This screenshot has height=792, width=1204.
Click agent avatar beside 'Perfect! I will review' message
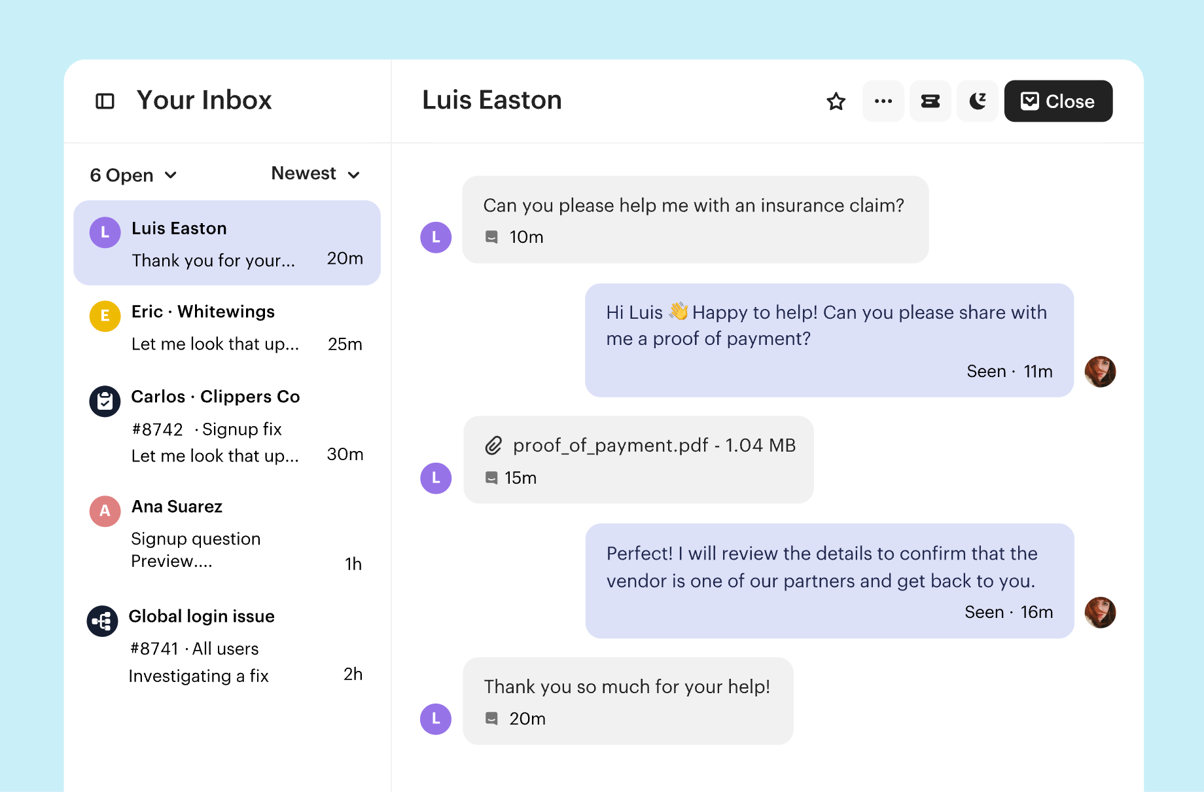[1099, 613]
